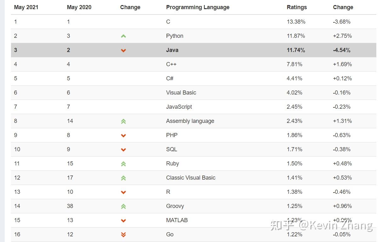This screenshot has height=242, width=382.
Task: Click the May 2020 column header
Action: click(x=79, y=7)
